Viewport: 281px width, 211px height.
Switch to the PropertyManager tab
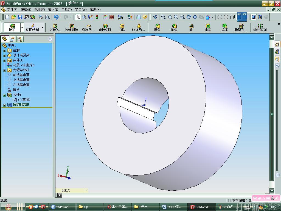click(12, 39)
